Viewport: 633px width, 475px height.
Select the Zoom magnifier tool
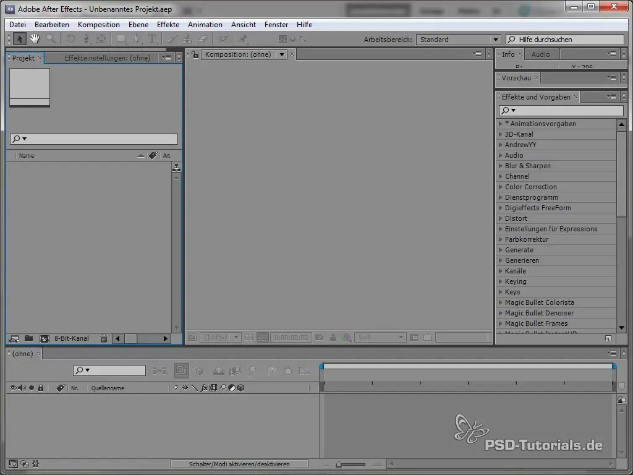[51, 39]
